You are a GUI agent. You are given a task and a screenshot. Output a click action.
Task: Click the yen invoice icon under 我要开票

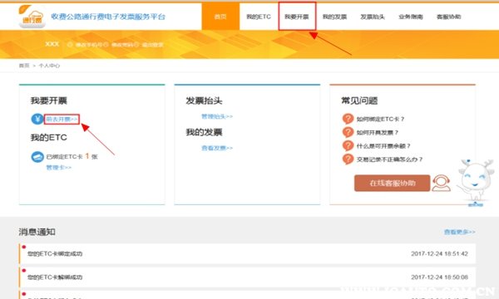(x=37, y=119)
